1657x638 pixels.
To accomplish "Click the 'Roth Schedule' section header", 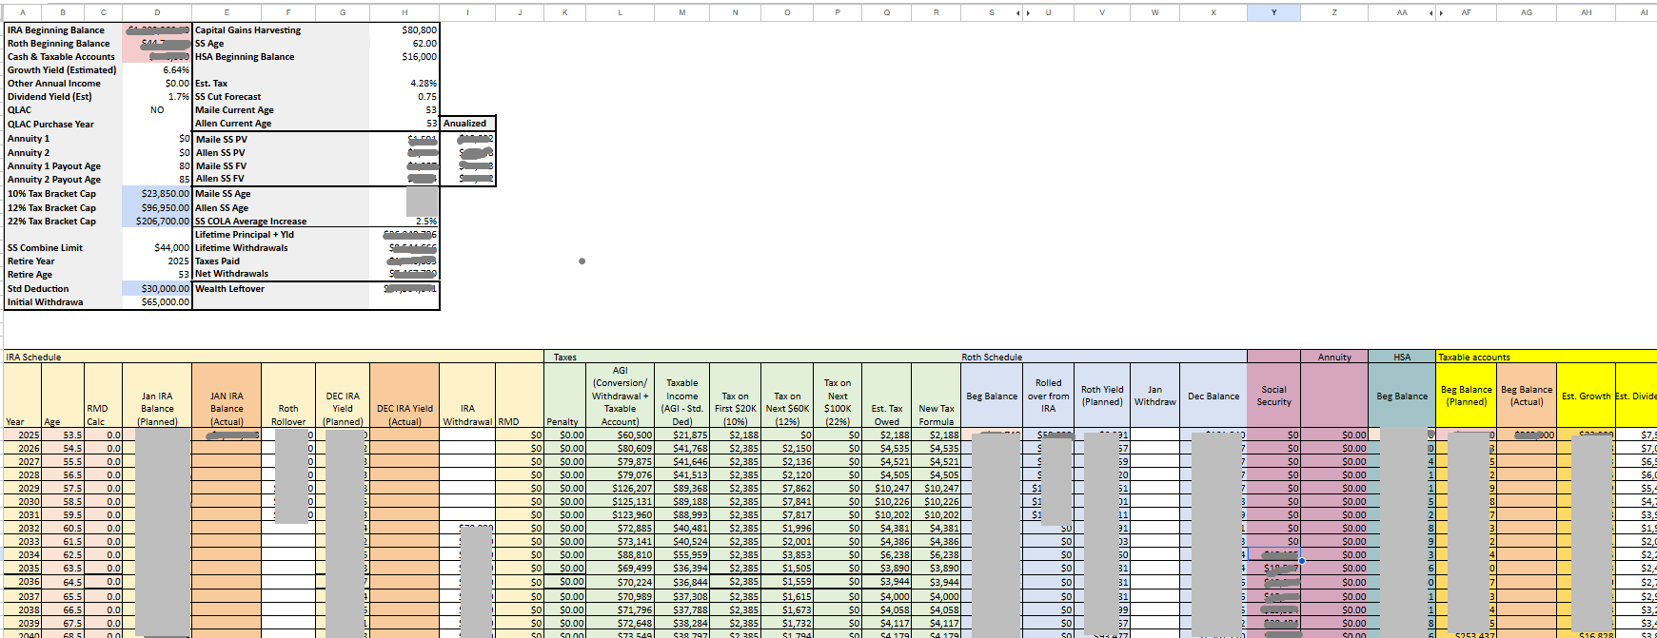I will [992, 358].
